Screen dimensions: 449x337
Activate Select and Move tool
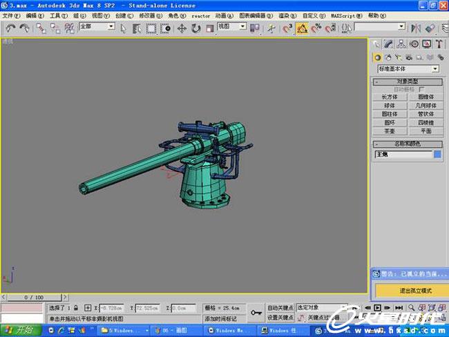pos(182,28)
